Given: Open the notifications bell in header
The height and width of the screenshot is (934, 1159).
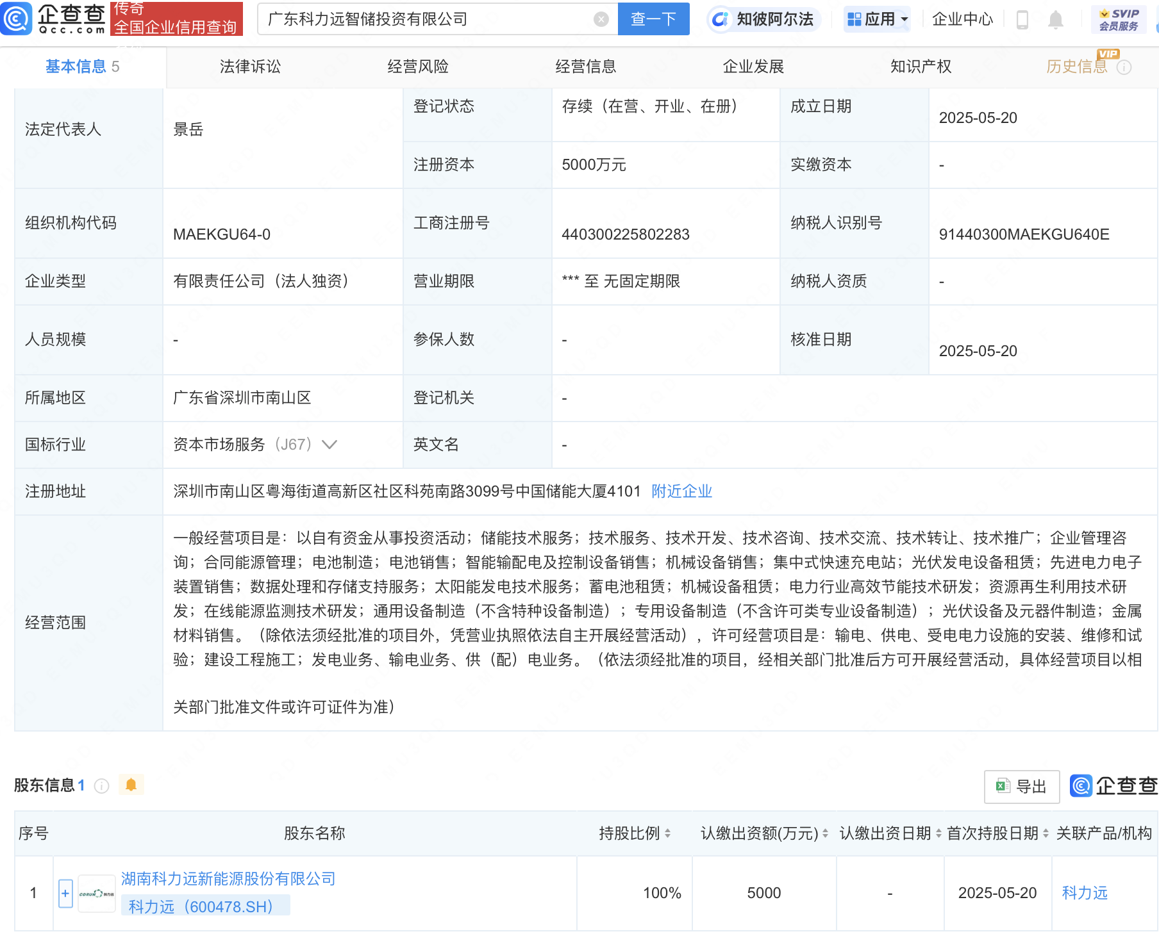Looking at the screenshot, I should point(1055,20).
